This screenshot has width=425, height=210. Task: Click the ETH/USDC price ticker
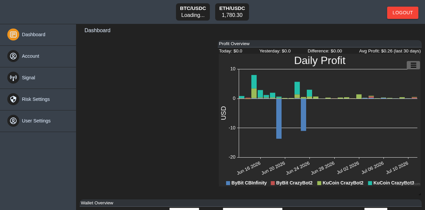232,12
